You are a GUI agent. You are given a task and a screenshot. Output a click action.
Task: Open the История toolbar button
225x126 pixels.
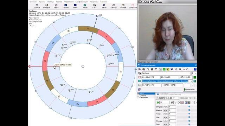(46, 6)
